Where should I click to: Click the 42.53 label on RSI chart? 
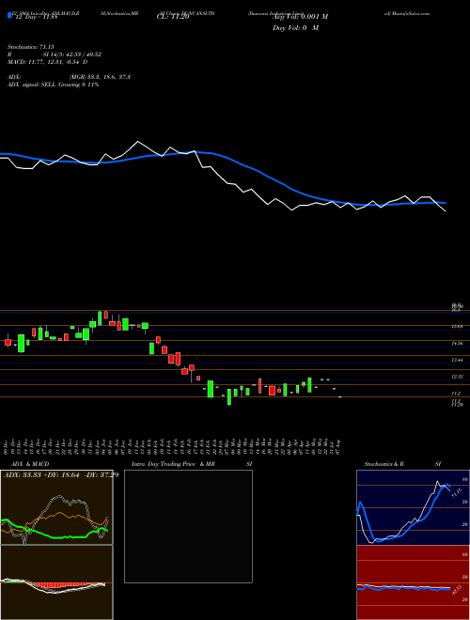(x=456, y=589)
